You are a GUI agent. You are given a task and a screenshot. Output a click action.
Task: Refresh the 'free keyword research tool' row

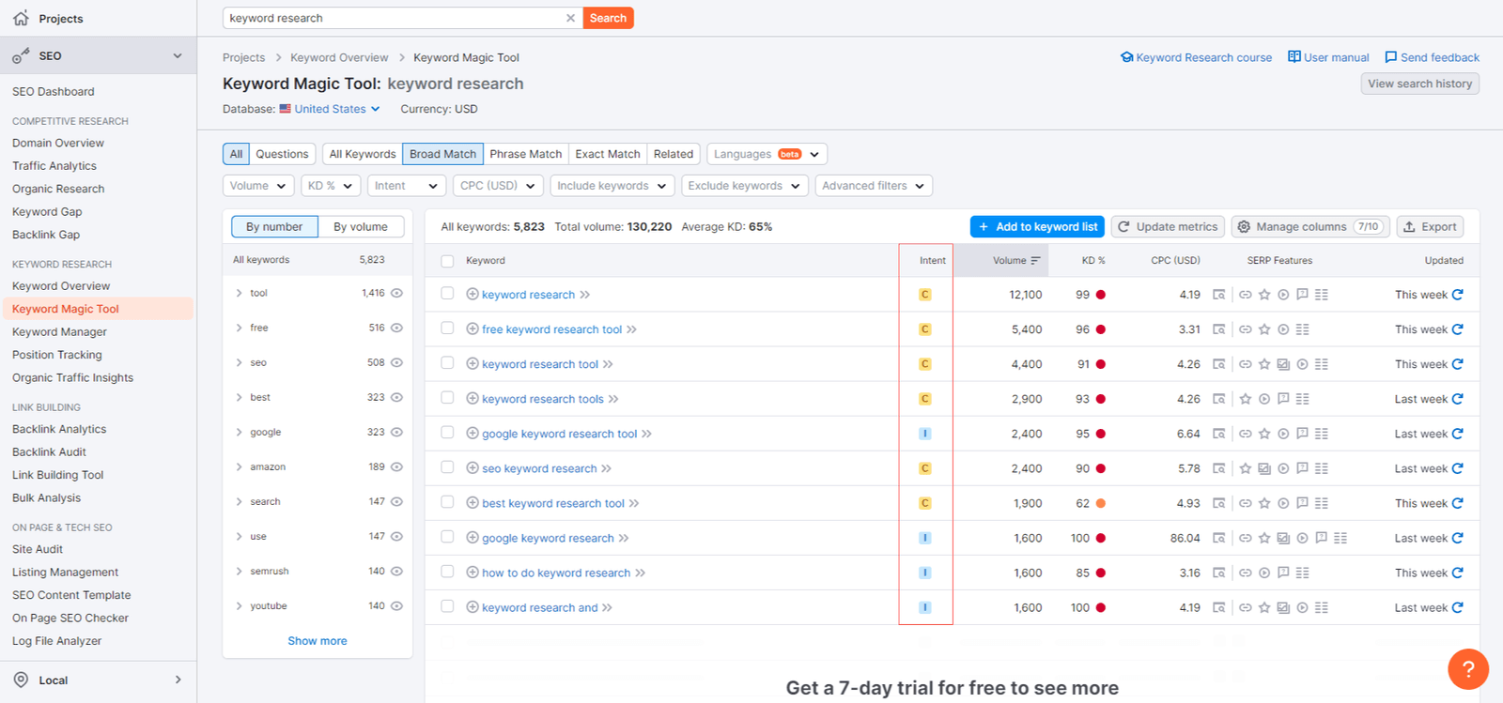[1458, 329]
